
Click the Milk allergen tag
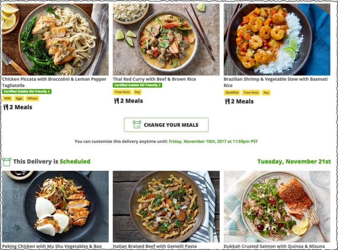[7, 98]
